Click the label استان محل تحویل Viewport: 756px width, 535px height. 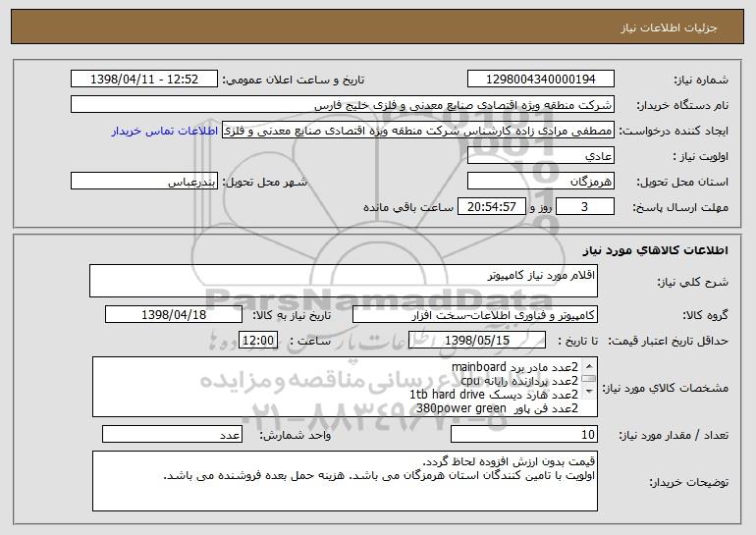[x=682, y=182]
